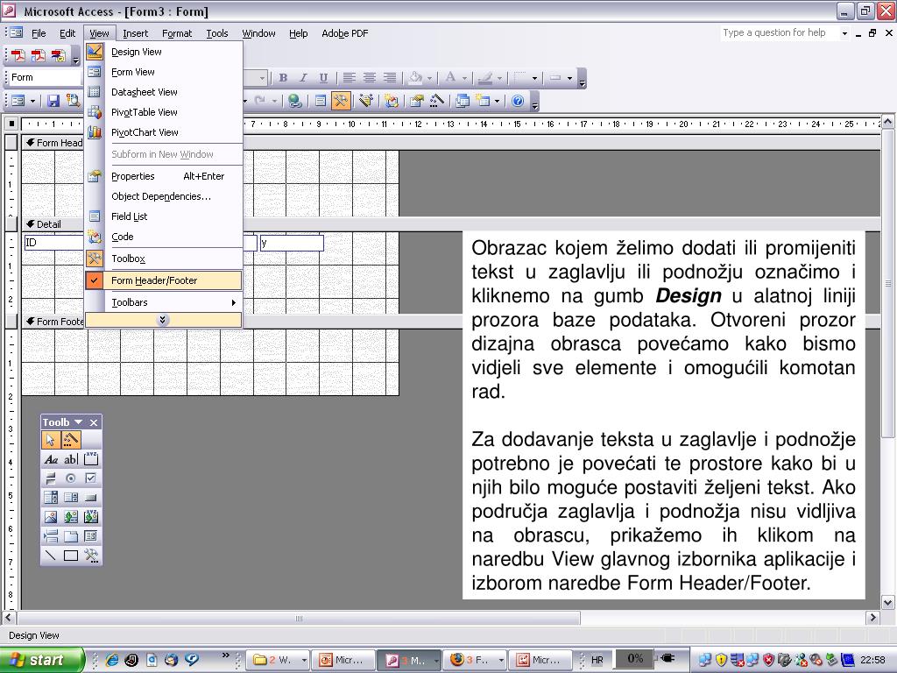The height and width of the screenshot is (673, 897).
Task: Select the Option Button tool
Action: click(71, 478)
